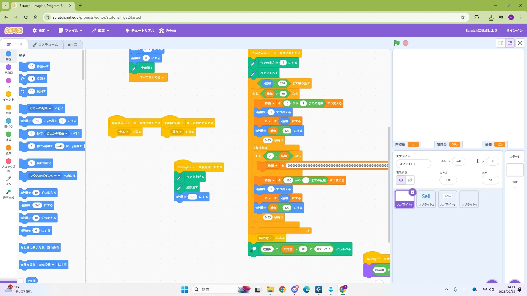This screenshot has width=527, height=296.
Task: Open the ペン block category
Action: 9,180
